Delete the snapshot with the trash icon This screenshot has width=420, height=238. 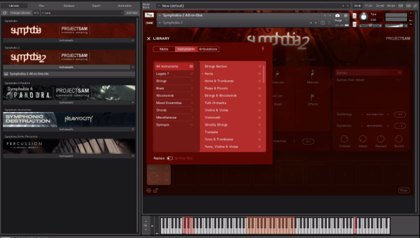coord(329,23)
